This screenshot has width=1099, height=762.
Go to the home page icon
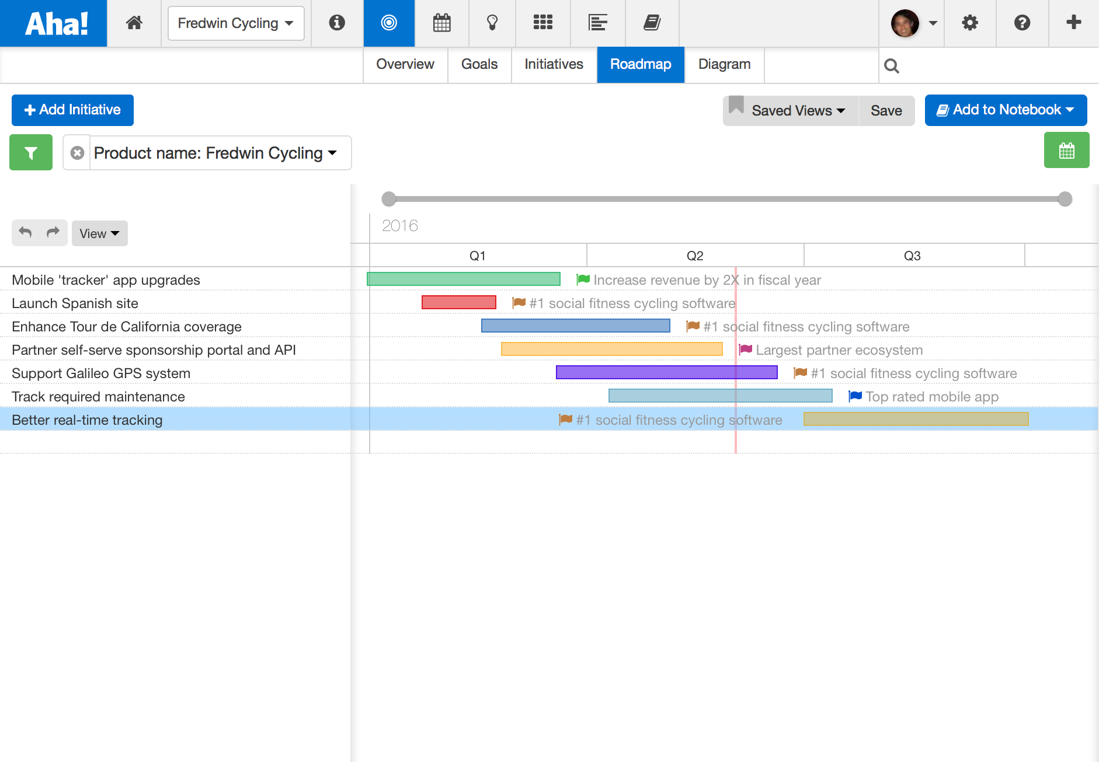134,23
